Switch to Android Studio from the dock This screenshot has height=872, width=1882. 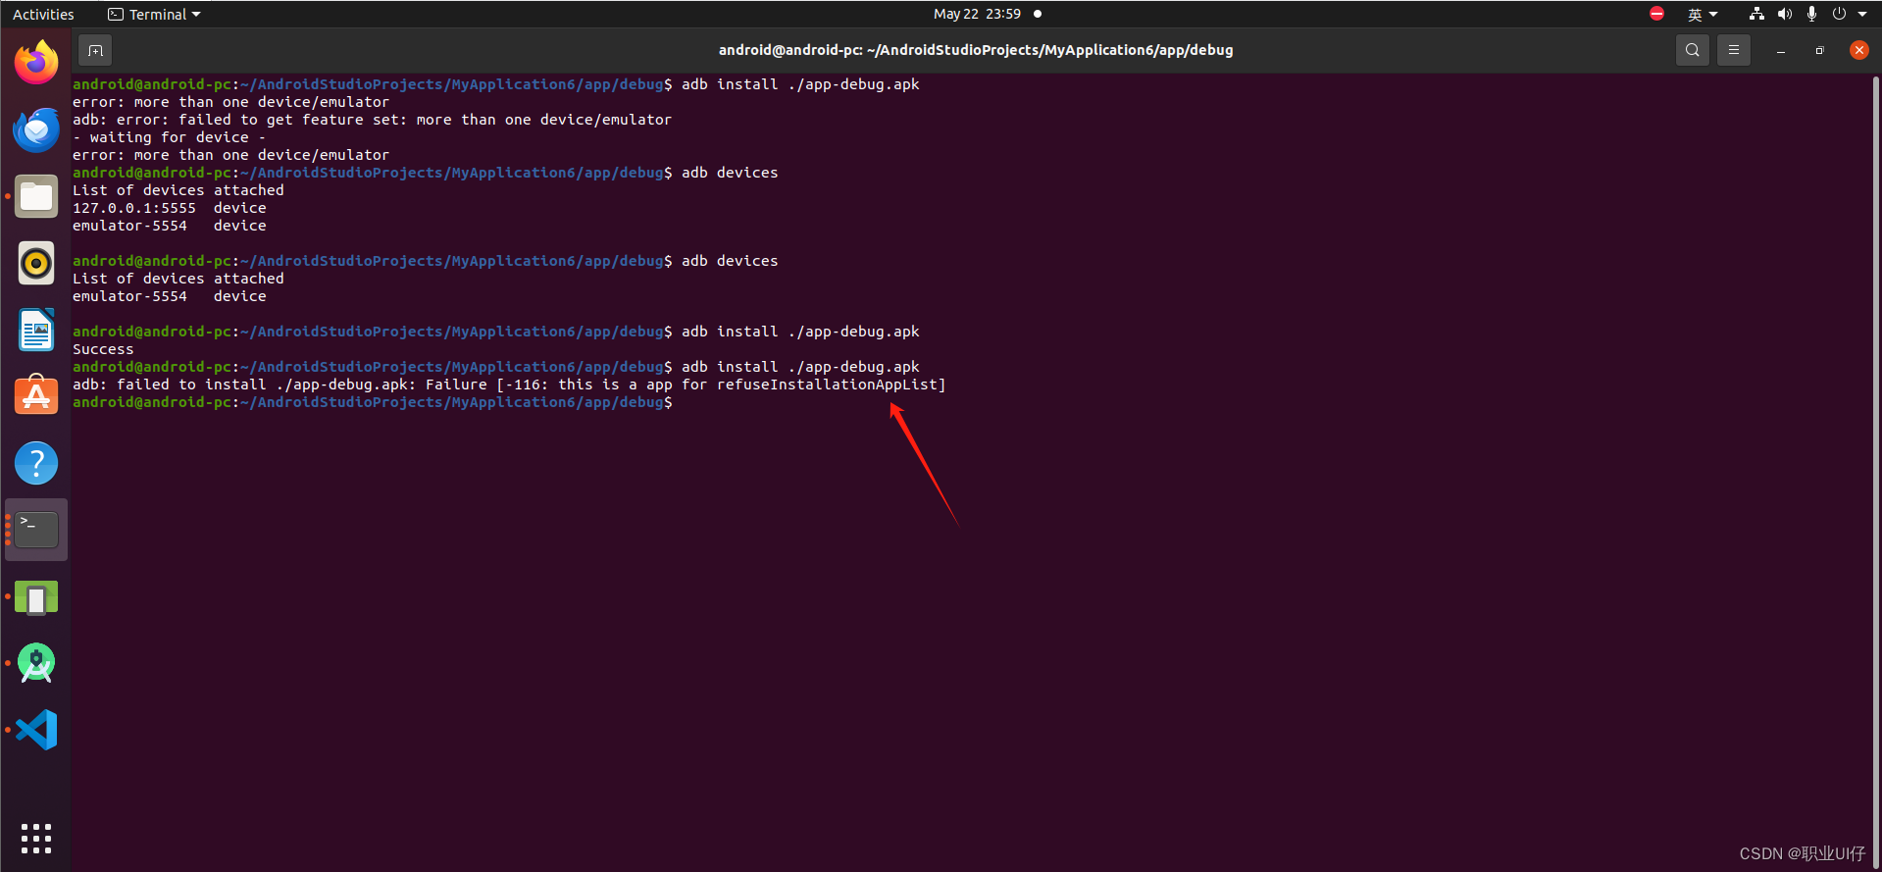pos(36,664)
